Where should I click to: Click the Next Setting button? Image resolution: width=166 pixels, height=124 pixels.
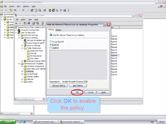78,86
